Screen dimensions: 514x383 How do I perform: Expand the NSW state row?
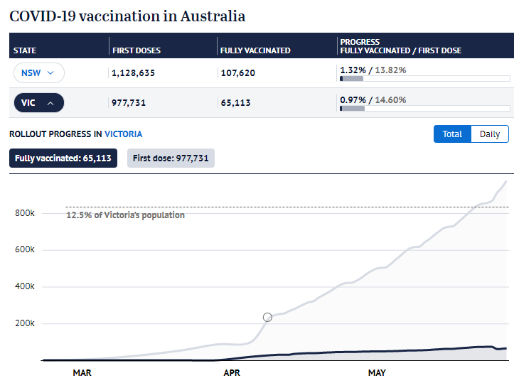click(38, 72)
